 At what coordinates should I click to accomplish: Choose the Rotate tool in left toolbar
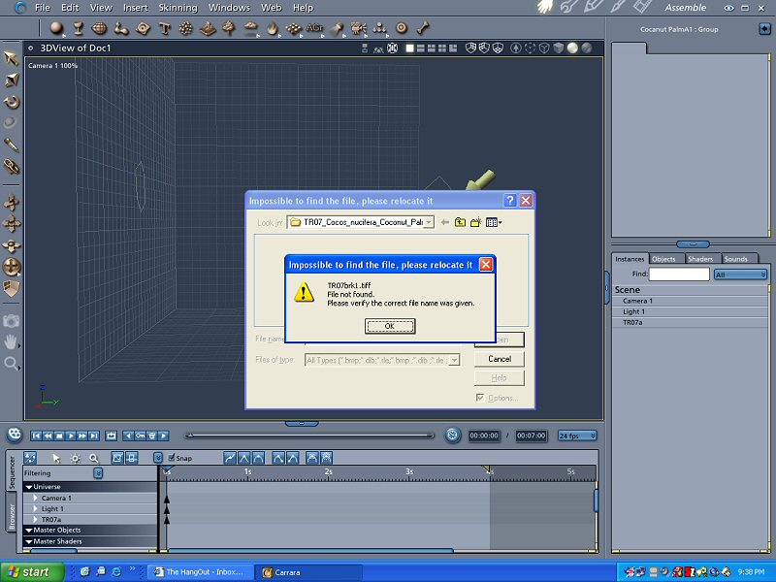click(12, 102)
